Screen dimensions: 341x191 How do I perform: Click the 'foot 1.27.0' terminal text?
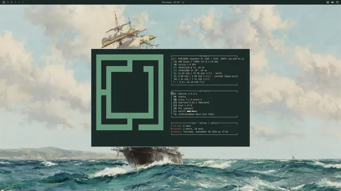coord(185,106)
